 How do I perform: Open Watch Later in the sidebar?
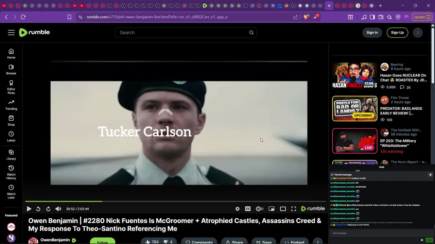click(11, 192)
